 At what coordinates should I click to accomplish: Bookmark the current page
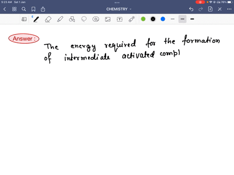(x=33, y=9)
